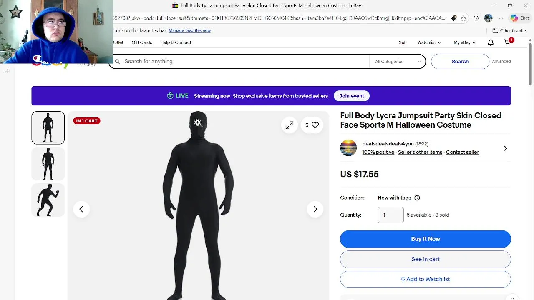Expand the All Categories dropdown
This screenshot has width=534, height=300.
coord(398,62)
